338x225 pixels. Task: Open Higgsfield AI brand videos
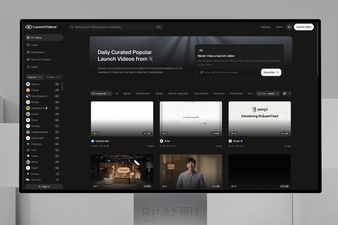43,108
